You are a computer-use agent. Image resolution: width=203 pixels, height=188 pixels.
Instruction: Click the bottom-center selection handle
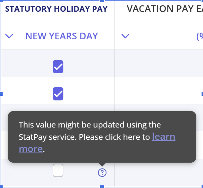(102, 187)
